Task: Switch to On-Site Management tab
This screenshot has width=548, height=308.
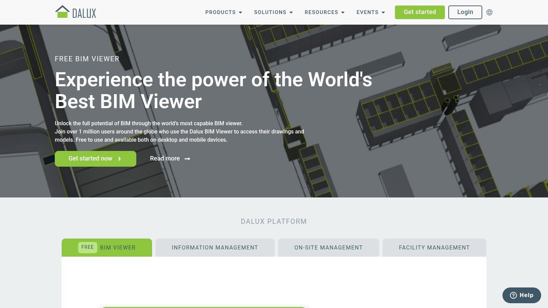Action: coord(328,247)
